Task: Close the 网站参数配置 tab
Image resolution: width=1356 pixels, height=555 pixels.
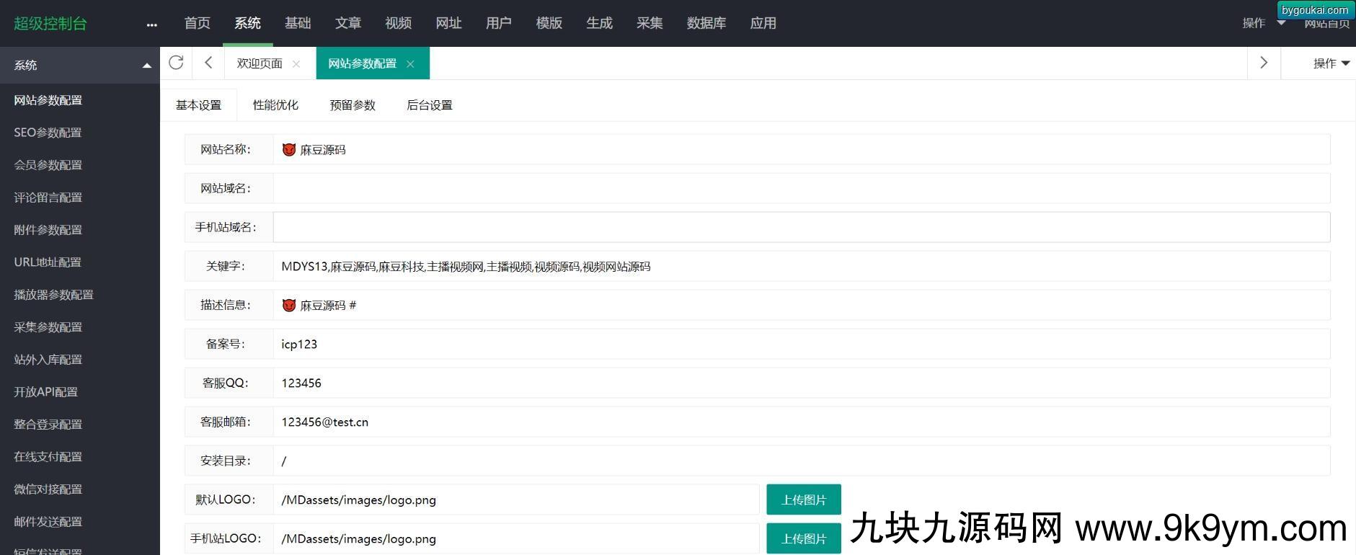Action: 410,64
